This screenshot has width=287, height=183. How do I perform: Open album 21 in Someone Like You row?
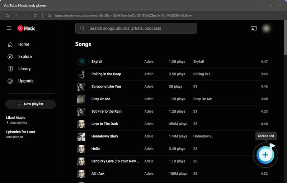pyautogui.click(x=195, y=86)
